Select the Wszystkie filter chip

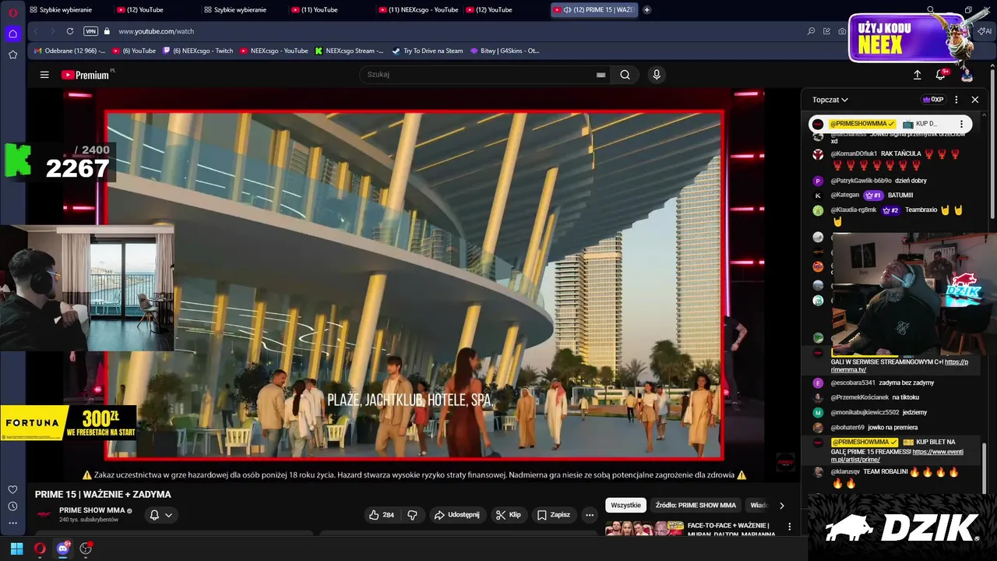point(625,505)
